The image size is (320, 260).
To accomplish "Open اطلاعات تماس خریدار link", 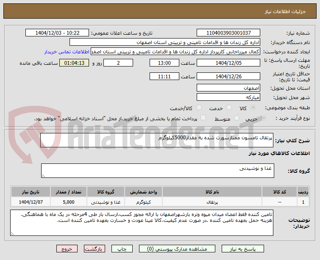I will pos(67,52).
